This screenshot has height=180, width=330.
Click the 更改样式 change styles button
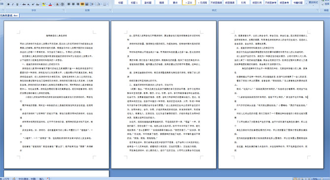(x=313, y=2)
